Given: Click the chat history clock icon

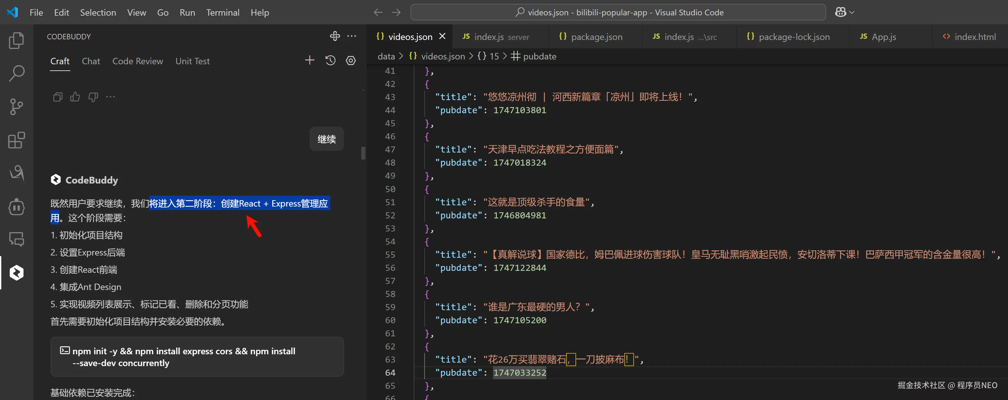Looking at the screenshot, I should click(330, 60).
